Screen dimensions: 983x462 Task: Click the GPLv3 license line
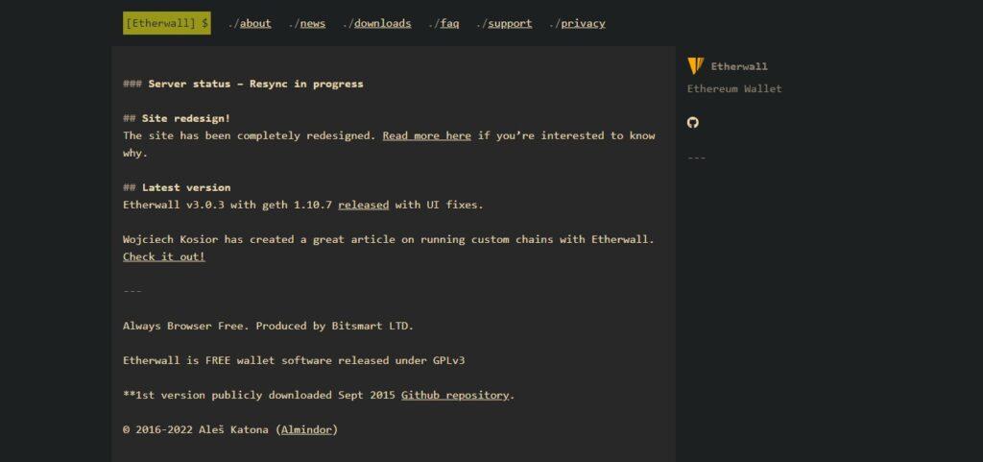(294, 360)
